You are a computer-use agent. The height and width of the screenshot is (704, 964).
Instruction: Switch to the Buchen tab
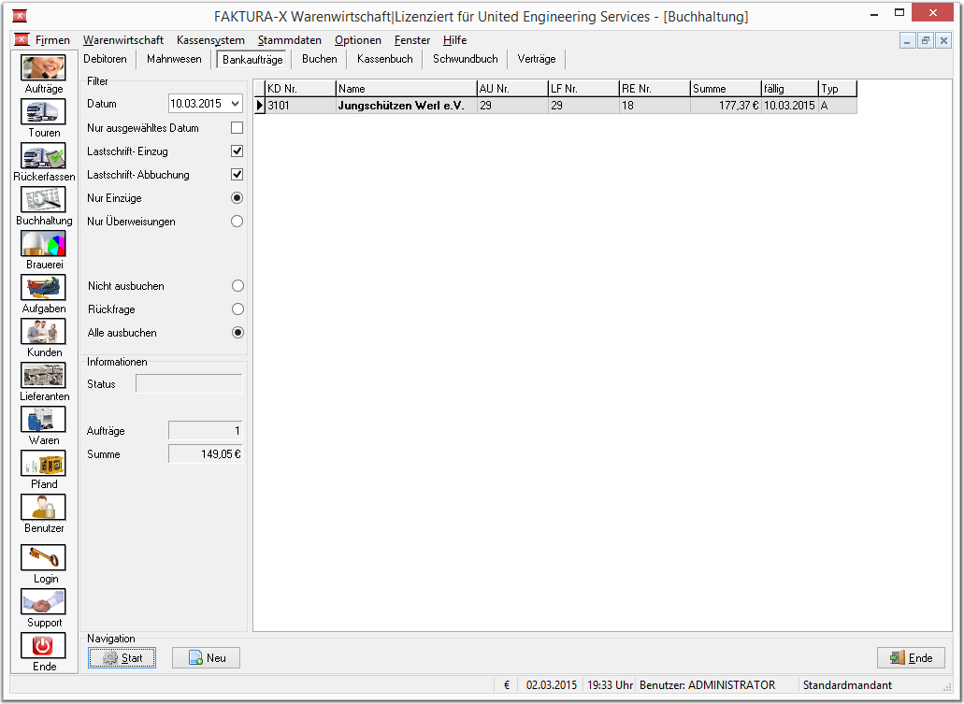point(319,59)
